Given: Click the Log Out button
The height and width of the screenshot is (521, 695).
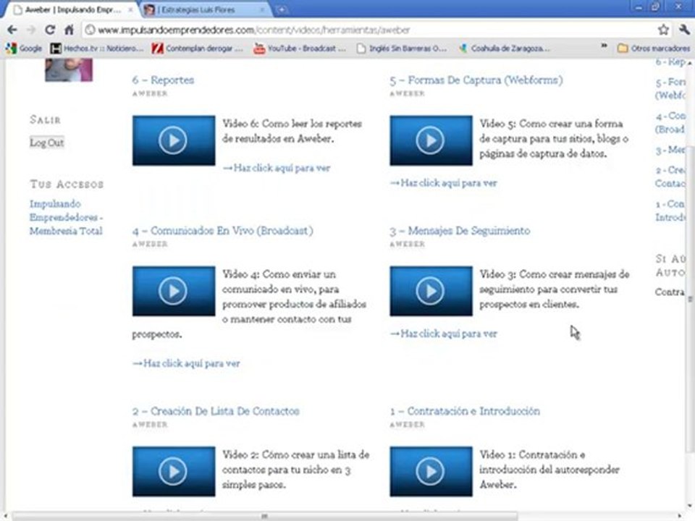Looking at the screenshot, I should (x=47, y=143).
